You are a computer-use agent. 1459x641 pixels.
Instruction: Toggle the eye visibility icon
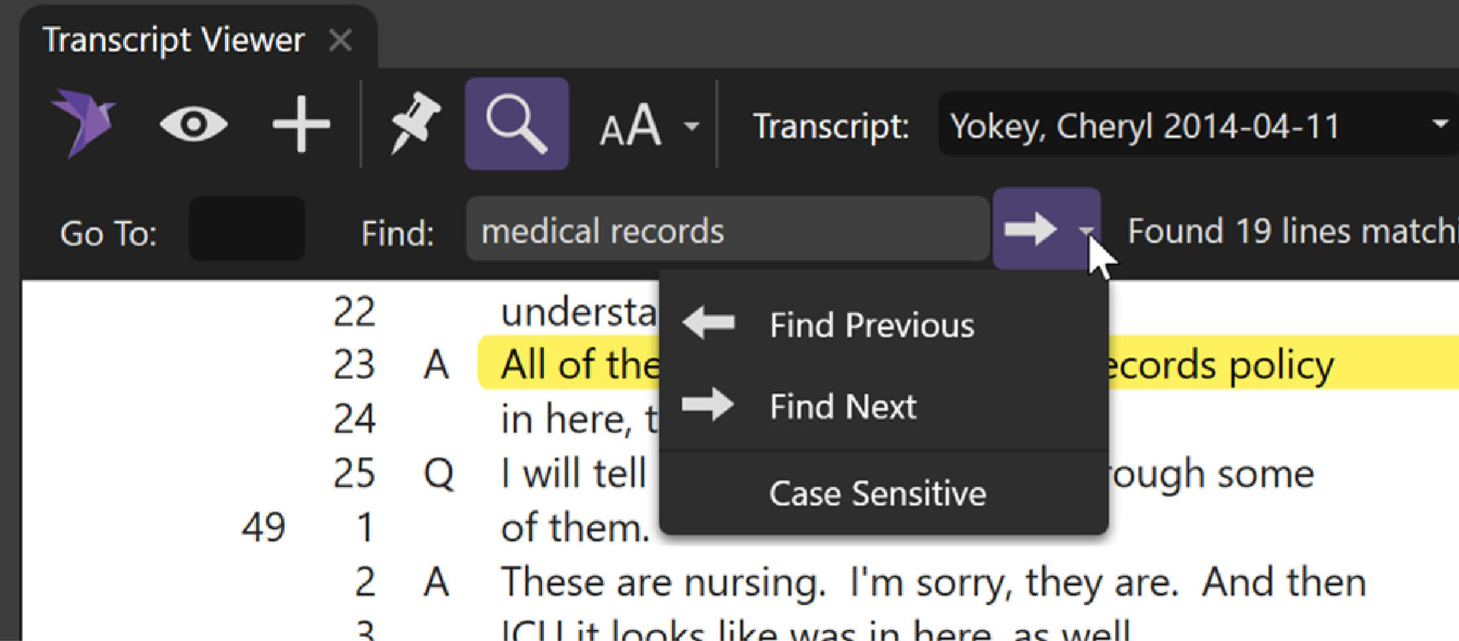[194, 124]
